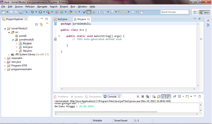Collapse the main method fold marker

click(59, 36)
